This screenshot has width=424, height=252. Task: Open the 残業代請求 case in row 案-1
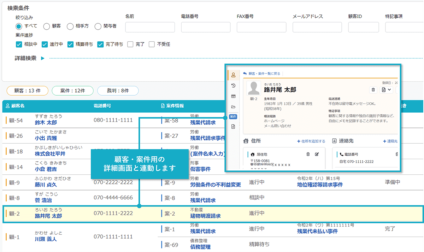[203, 231]
